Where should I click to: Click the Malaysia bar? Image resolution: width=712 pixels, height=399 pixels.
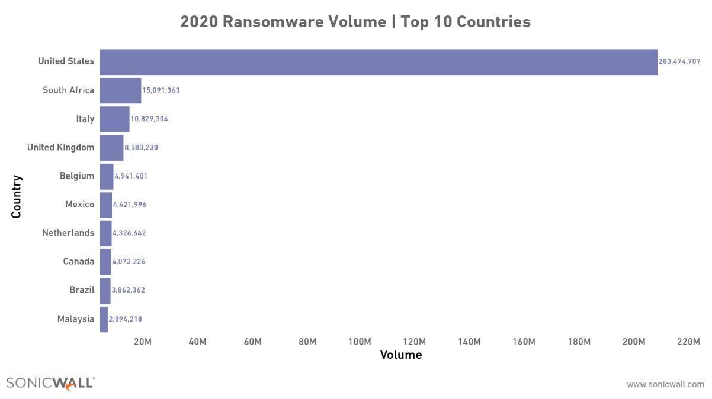(104, 319)
